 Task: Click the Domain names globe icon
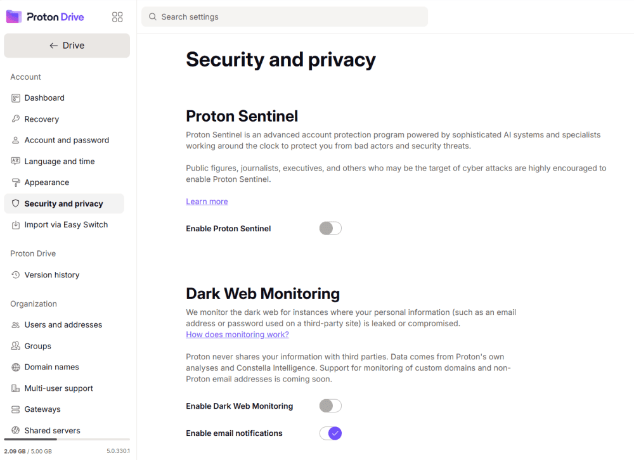point(16,367)
